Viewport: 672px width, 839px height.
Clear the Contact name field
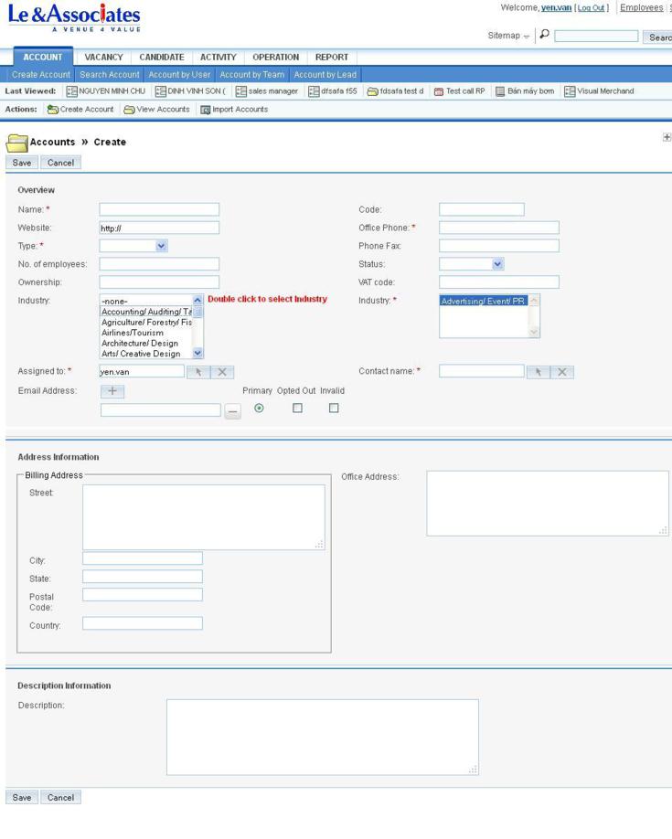[562, 372]
